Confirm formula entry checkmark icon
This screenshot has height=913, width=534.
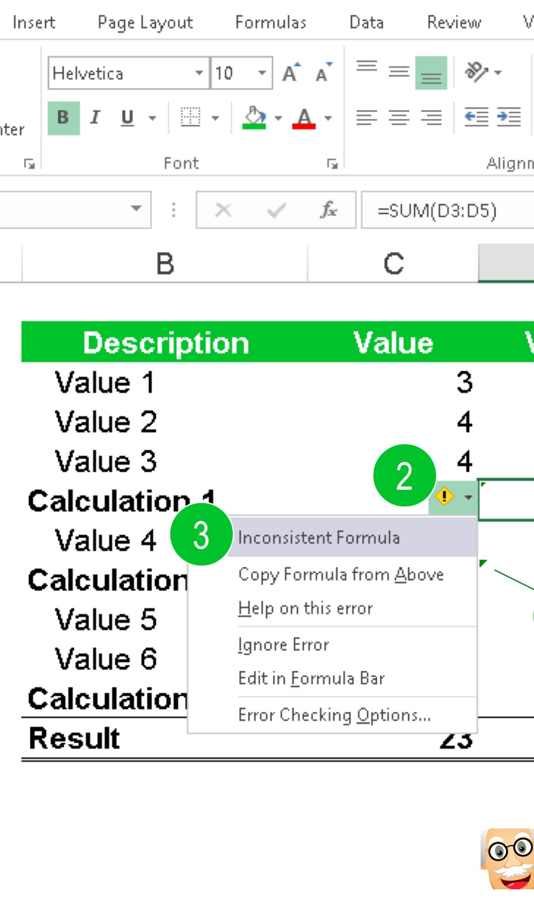pyautogui.click(x=276, y=210)
